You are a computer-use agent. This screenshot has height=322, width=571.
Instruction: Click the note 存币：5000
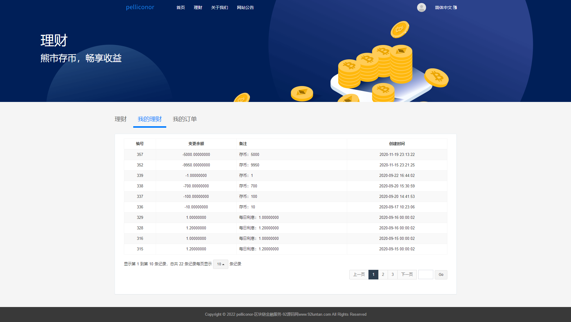pos(249,155)
